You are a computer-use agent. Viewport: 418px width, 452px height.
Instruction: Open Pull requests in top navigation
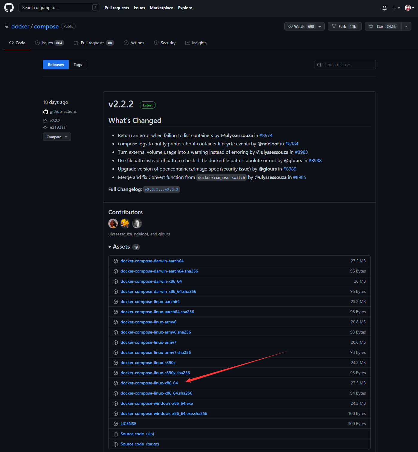click(x=117, y=8)
